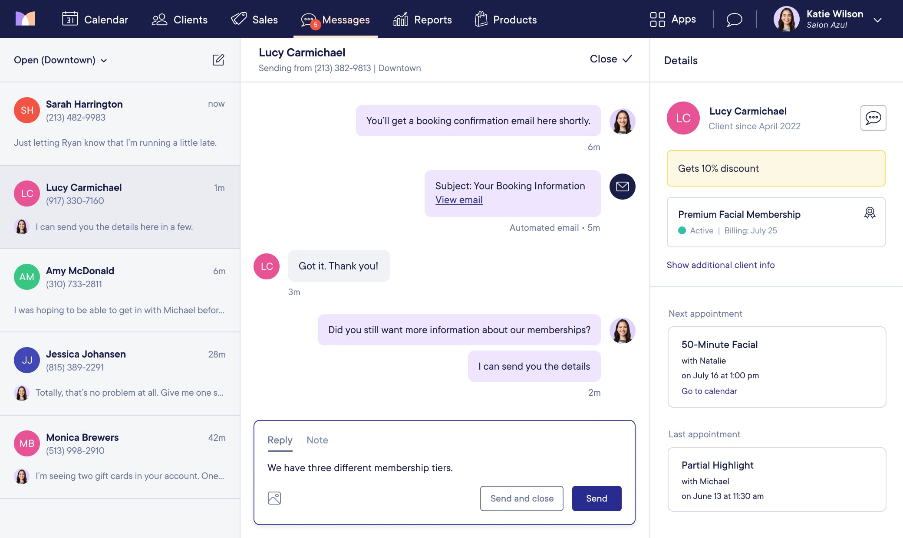Click the chat bubble icon in top bar
The height and width of the screenshot is (538, 903).
(734, 20)
